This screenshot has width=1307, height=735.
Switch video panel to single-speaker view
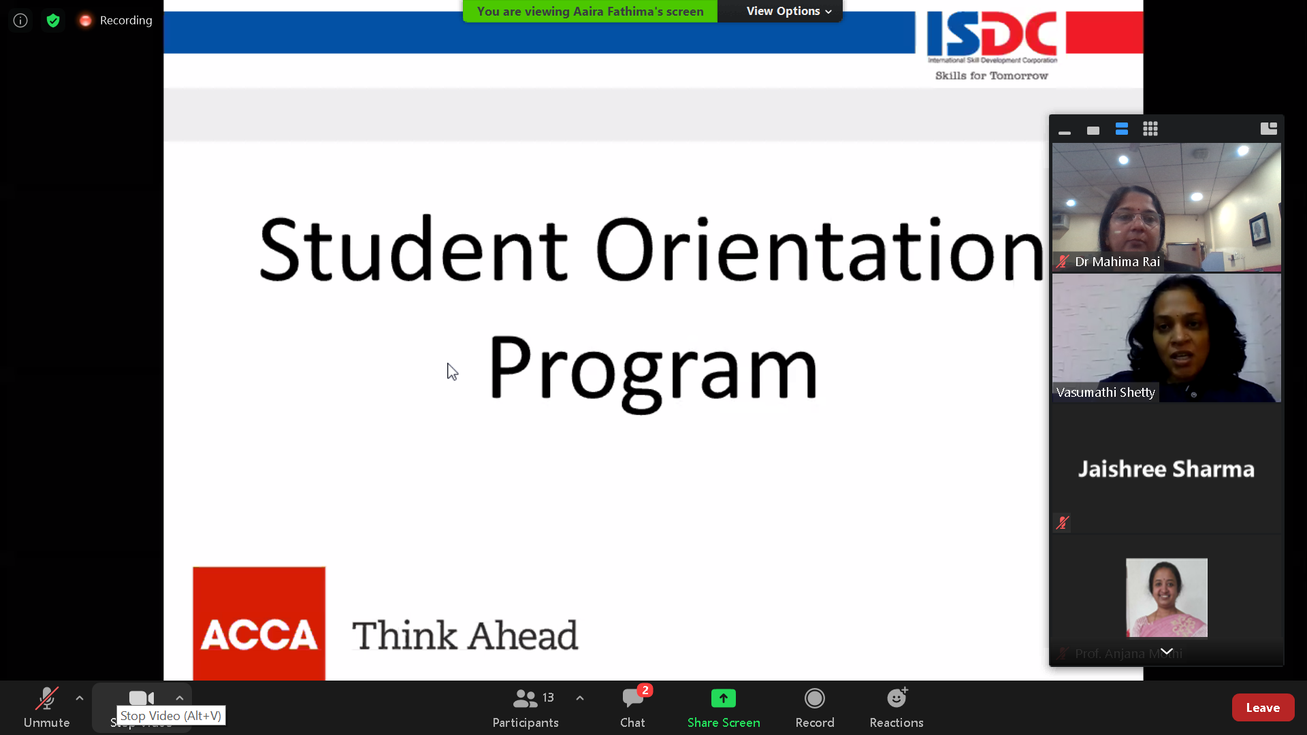1093,130
